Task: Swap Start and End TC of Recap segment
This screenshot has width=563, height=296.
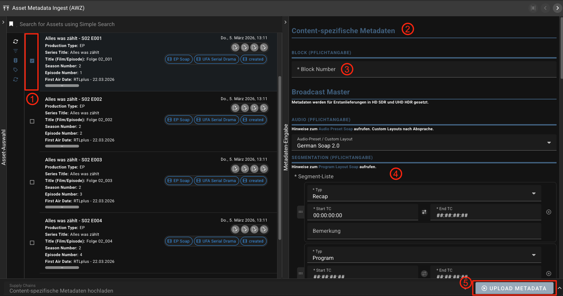Action: (424, 212)
